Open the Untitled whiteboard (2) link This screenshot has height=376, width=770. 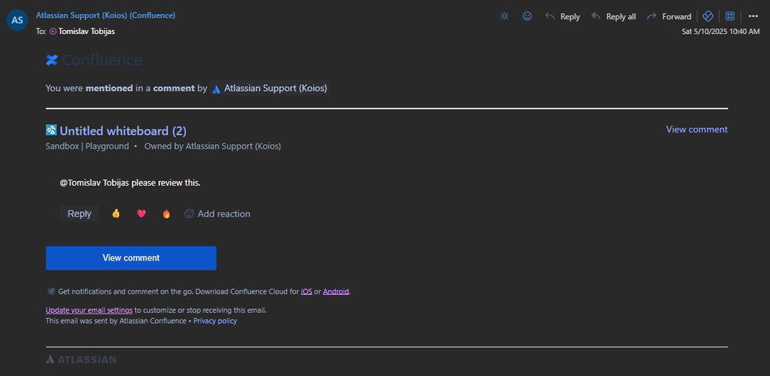(x=123, y=131)
